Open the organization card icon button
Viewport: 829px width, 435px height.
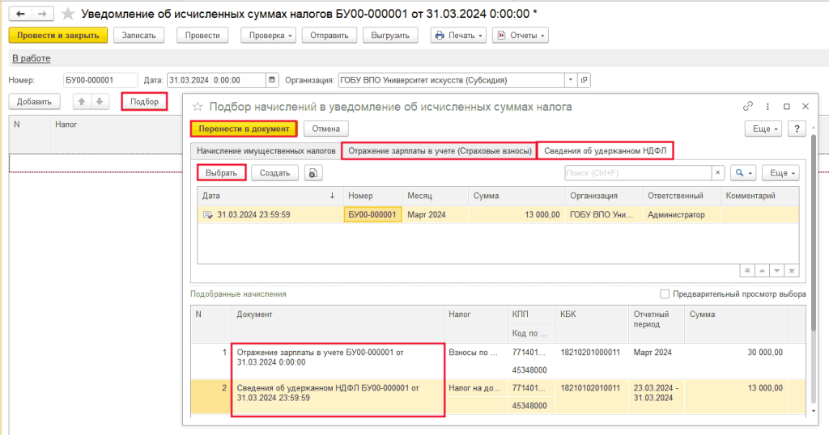point(585,80)
